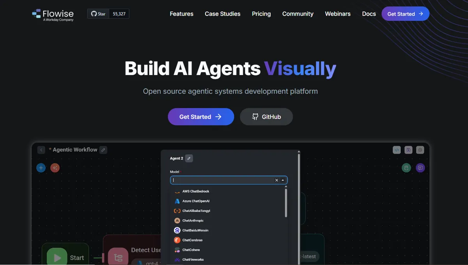Select ChatAlibabaTongyi from the list
Image resolution: width=468 pixels, height=265 pixels.
point(228,211)
